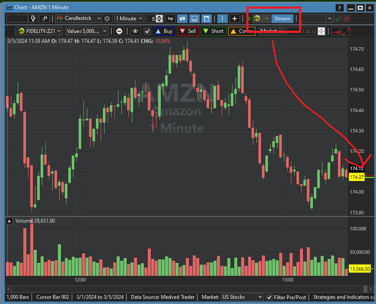
Task: Collapse the Volume pane triangle
Action: tap(9, 221)
